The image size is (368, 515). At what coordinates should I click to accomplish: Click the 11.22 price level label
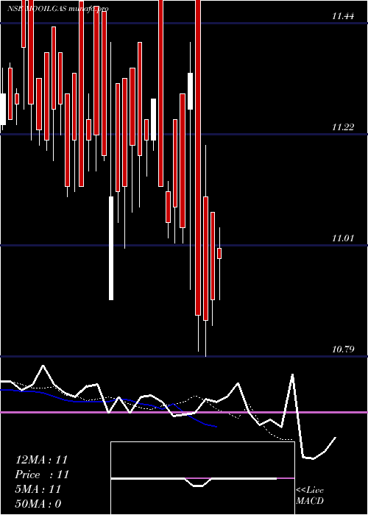point(343,127)
